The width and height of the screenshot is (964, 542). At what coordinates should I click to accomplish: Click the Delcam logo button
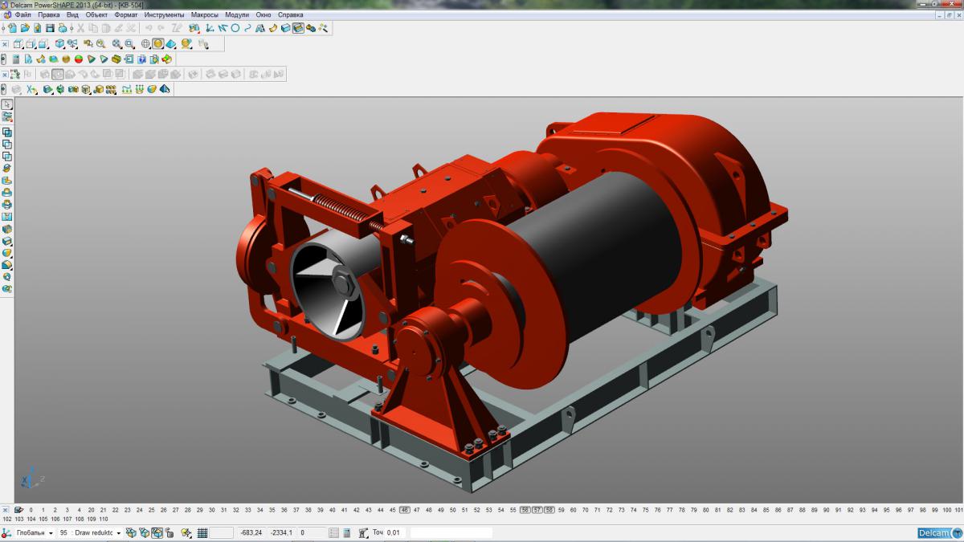939,533
